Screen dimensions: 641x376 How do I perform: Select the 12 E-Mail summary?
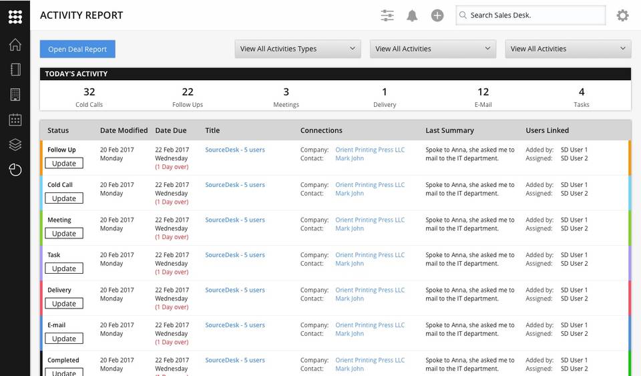point(483,98)
